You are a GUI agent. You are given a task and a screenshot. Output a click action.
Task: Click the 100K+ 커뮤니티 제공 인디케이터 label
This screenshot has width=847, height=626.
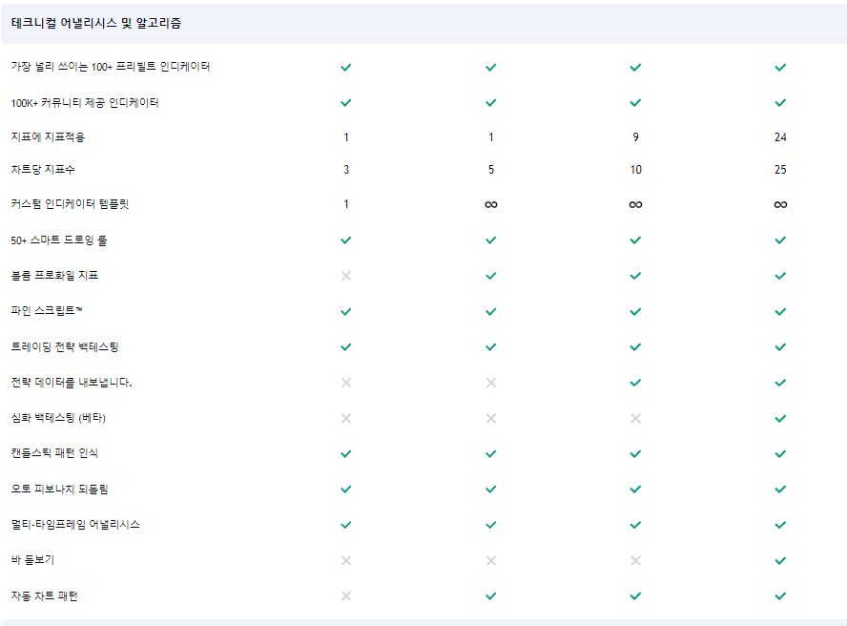click(85, 103)
